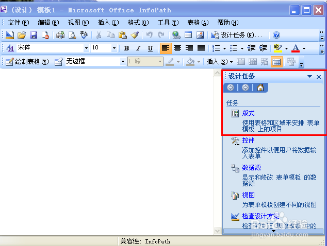
Task: Apply yellow highlight color button
Action: (278, 48)
